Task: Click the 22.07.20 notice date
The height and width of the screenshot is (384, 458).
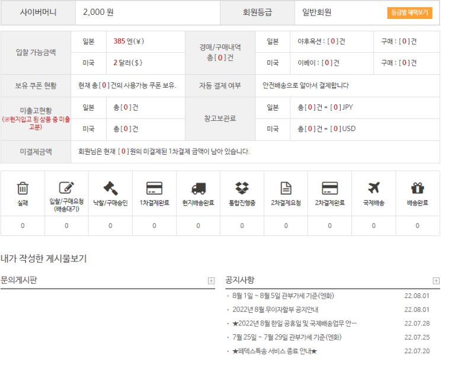Action: (x=417, y=351)
